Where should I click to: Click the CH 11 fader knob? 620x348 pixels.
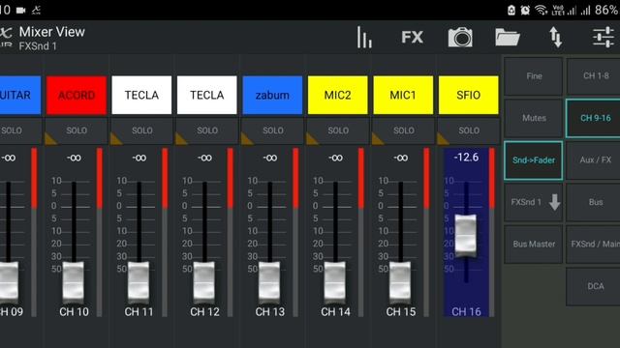[139, 282]
